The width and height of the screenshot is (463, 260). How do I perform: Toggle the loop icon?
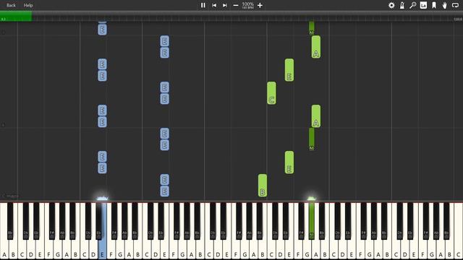coord(455,5)
